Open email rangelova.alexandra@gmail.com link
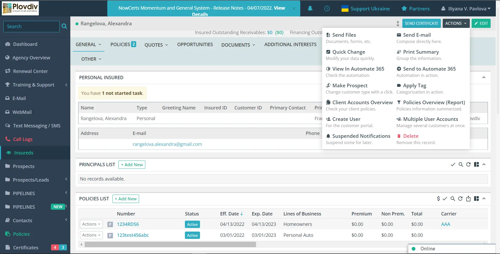 (167, 144)
